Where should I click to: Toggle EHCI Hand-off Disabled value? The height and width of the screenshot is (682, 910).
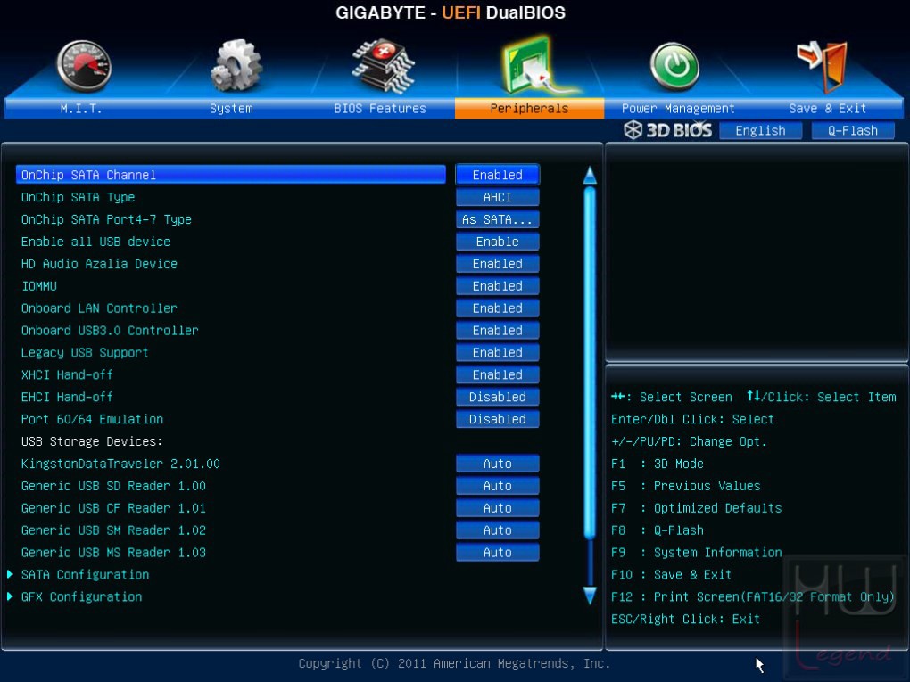[497, 397]
